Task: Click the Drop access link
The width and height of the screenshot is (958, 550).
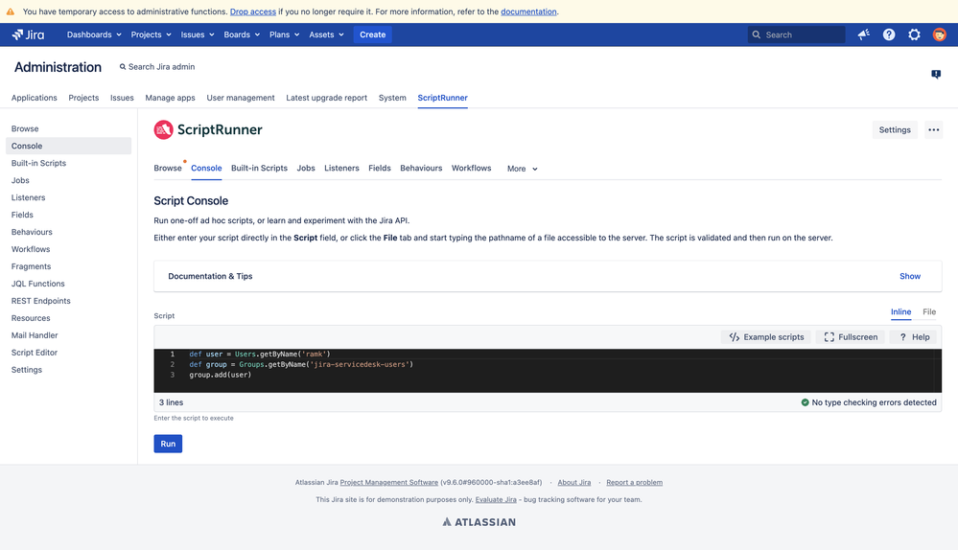Action: tap(253, 11)
